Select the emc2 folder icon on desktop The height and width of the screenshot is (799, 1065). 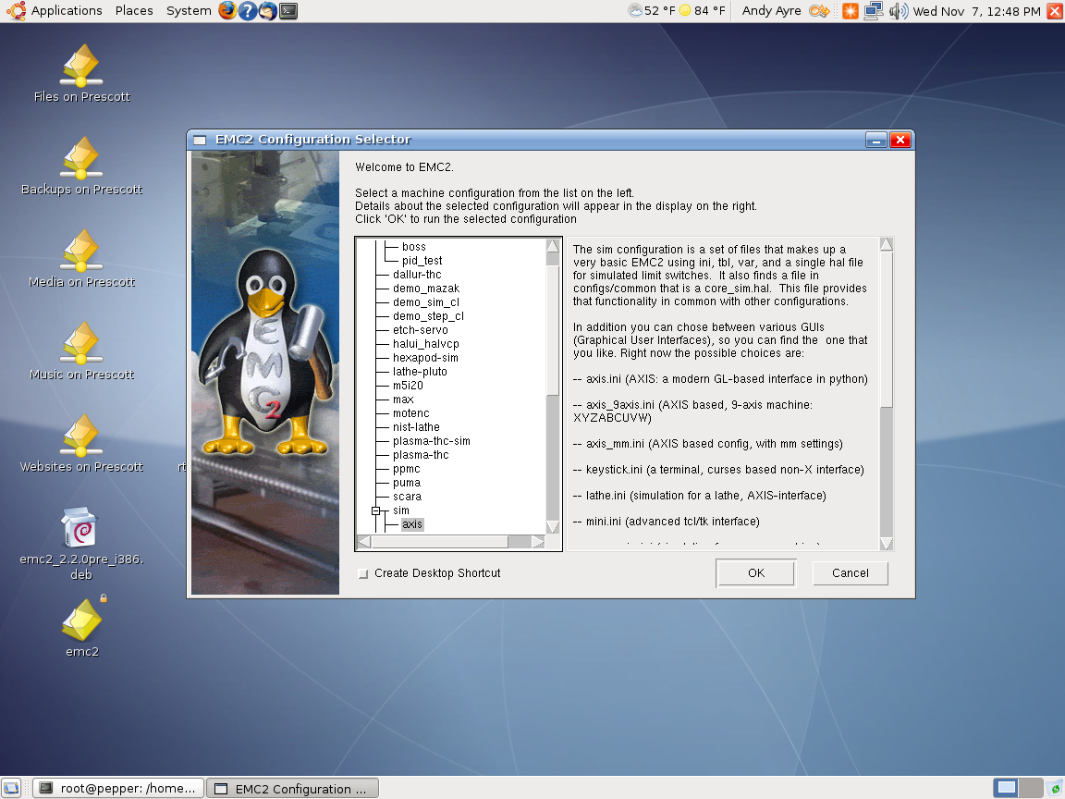coord(82,628)
